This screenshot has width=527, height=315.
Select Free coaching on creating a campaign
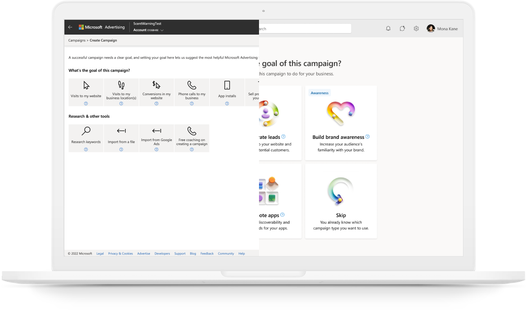pos(192,138)
